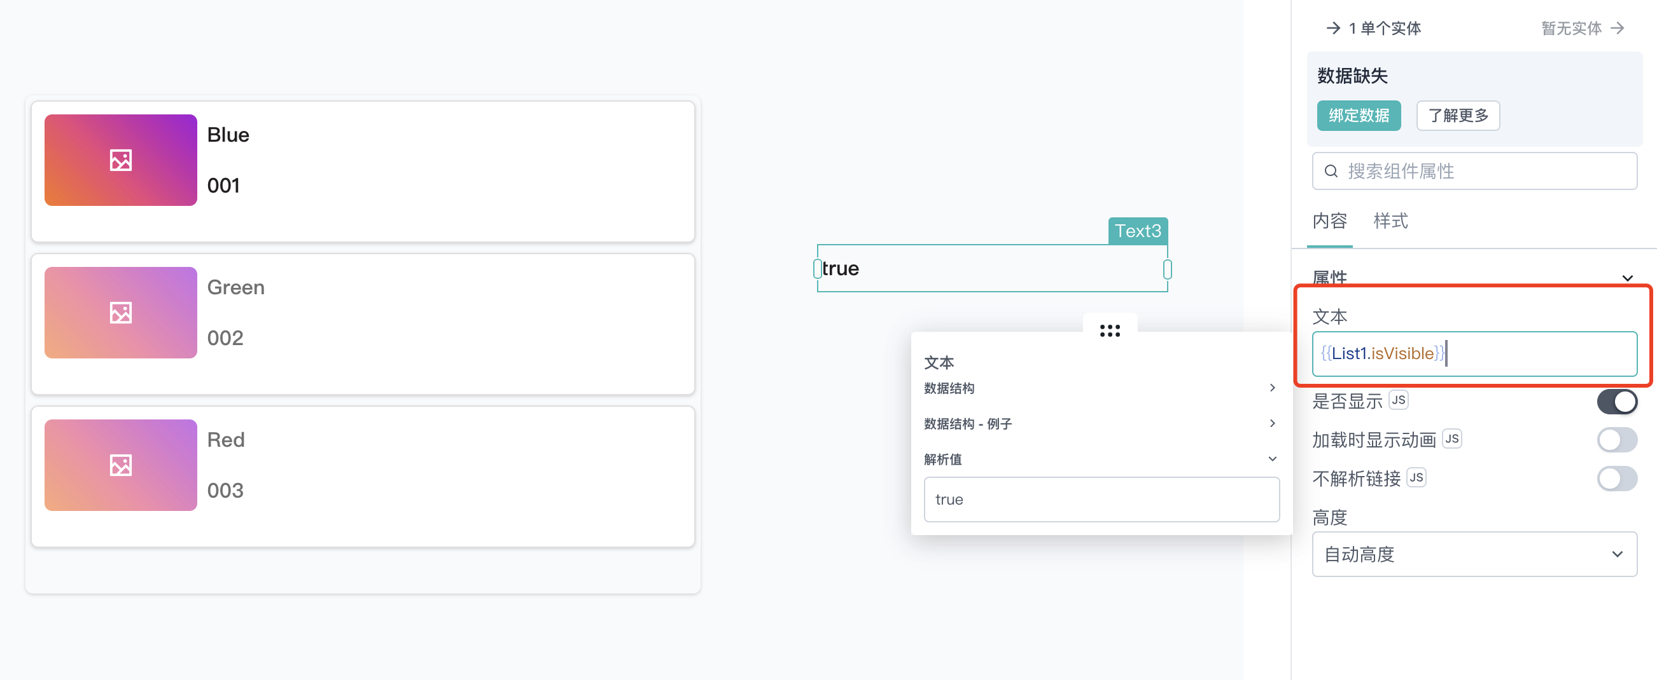The width and height of the screenshot is (1657, 680).
Task: Click the six-dot drag handle of popup
Action: coord(1110,330)
